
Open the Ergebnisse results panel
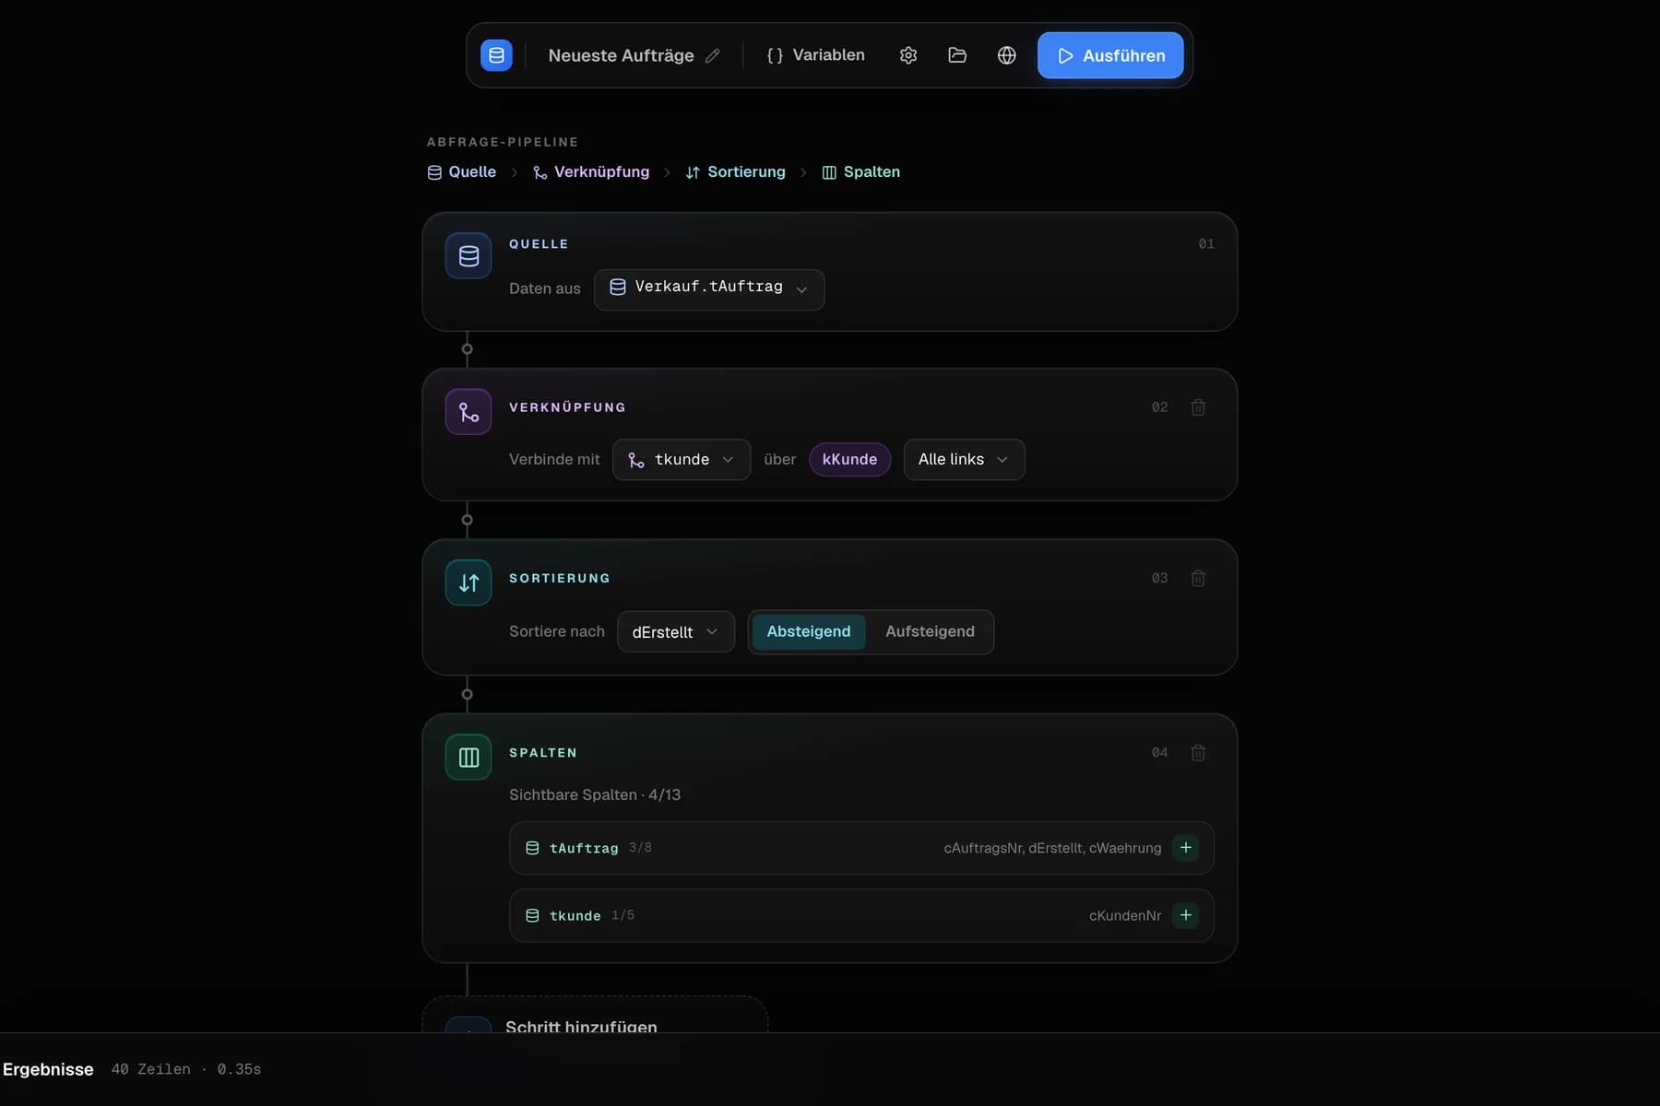tap(48, 1070)
